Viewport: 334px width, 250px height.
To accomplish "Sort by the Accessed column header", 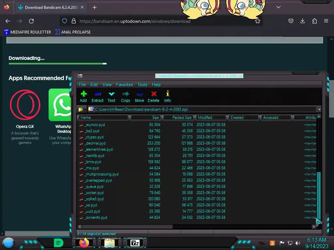I will click(276, 118).
